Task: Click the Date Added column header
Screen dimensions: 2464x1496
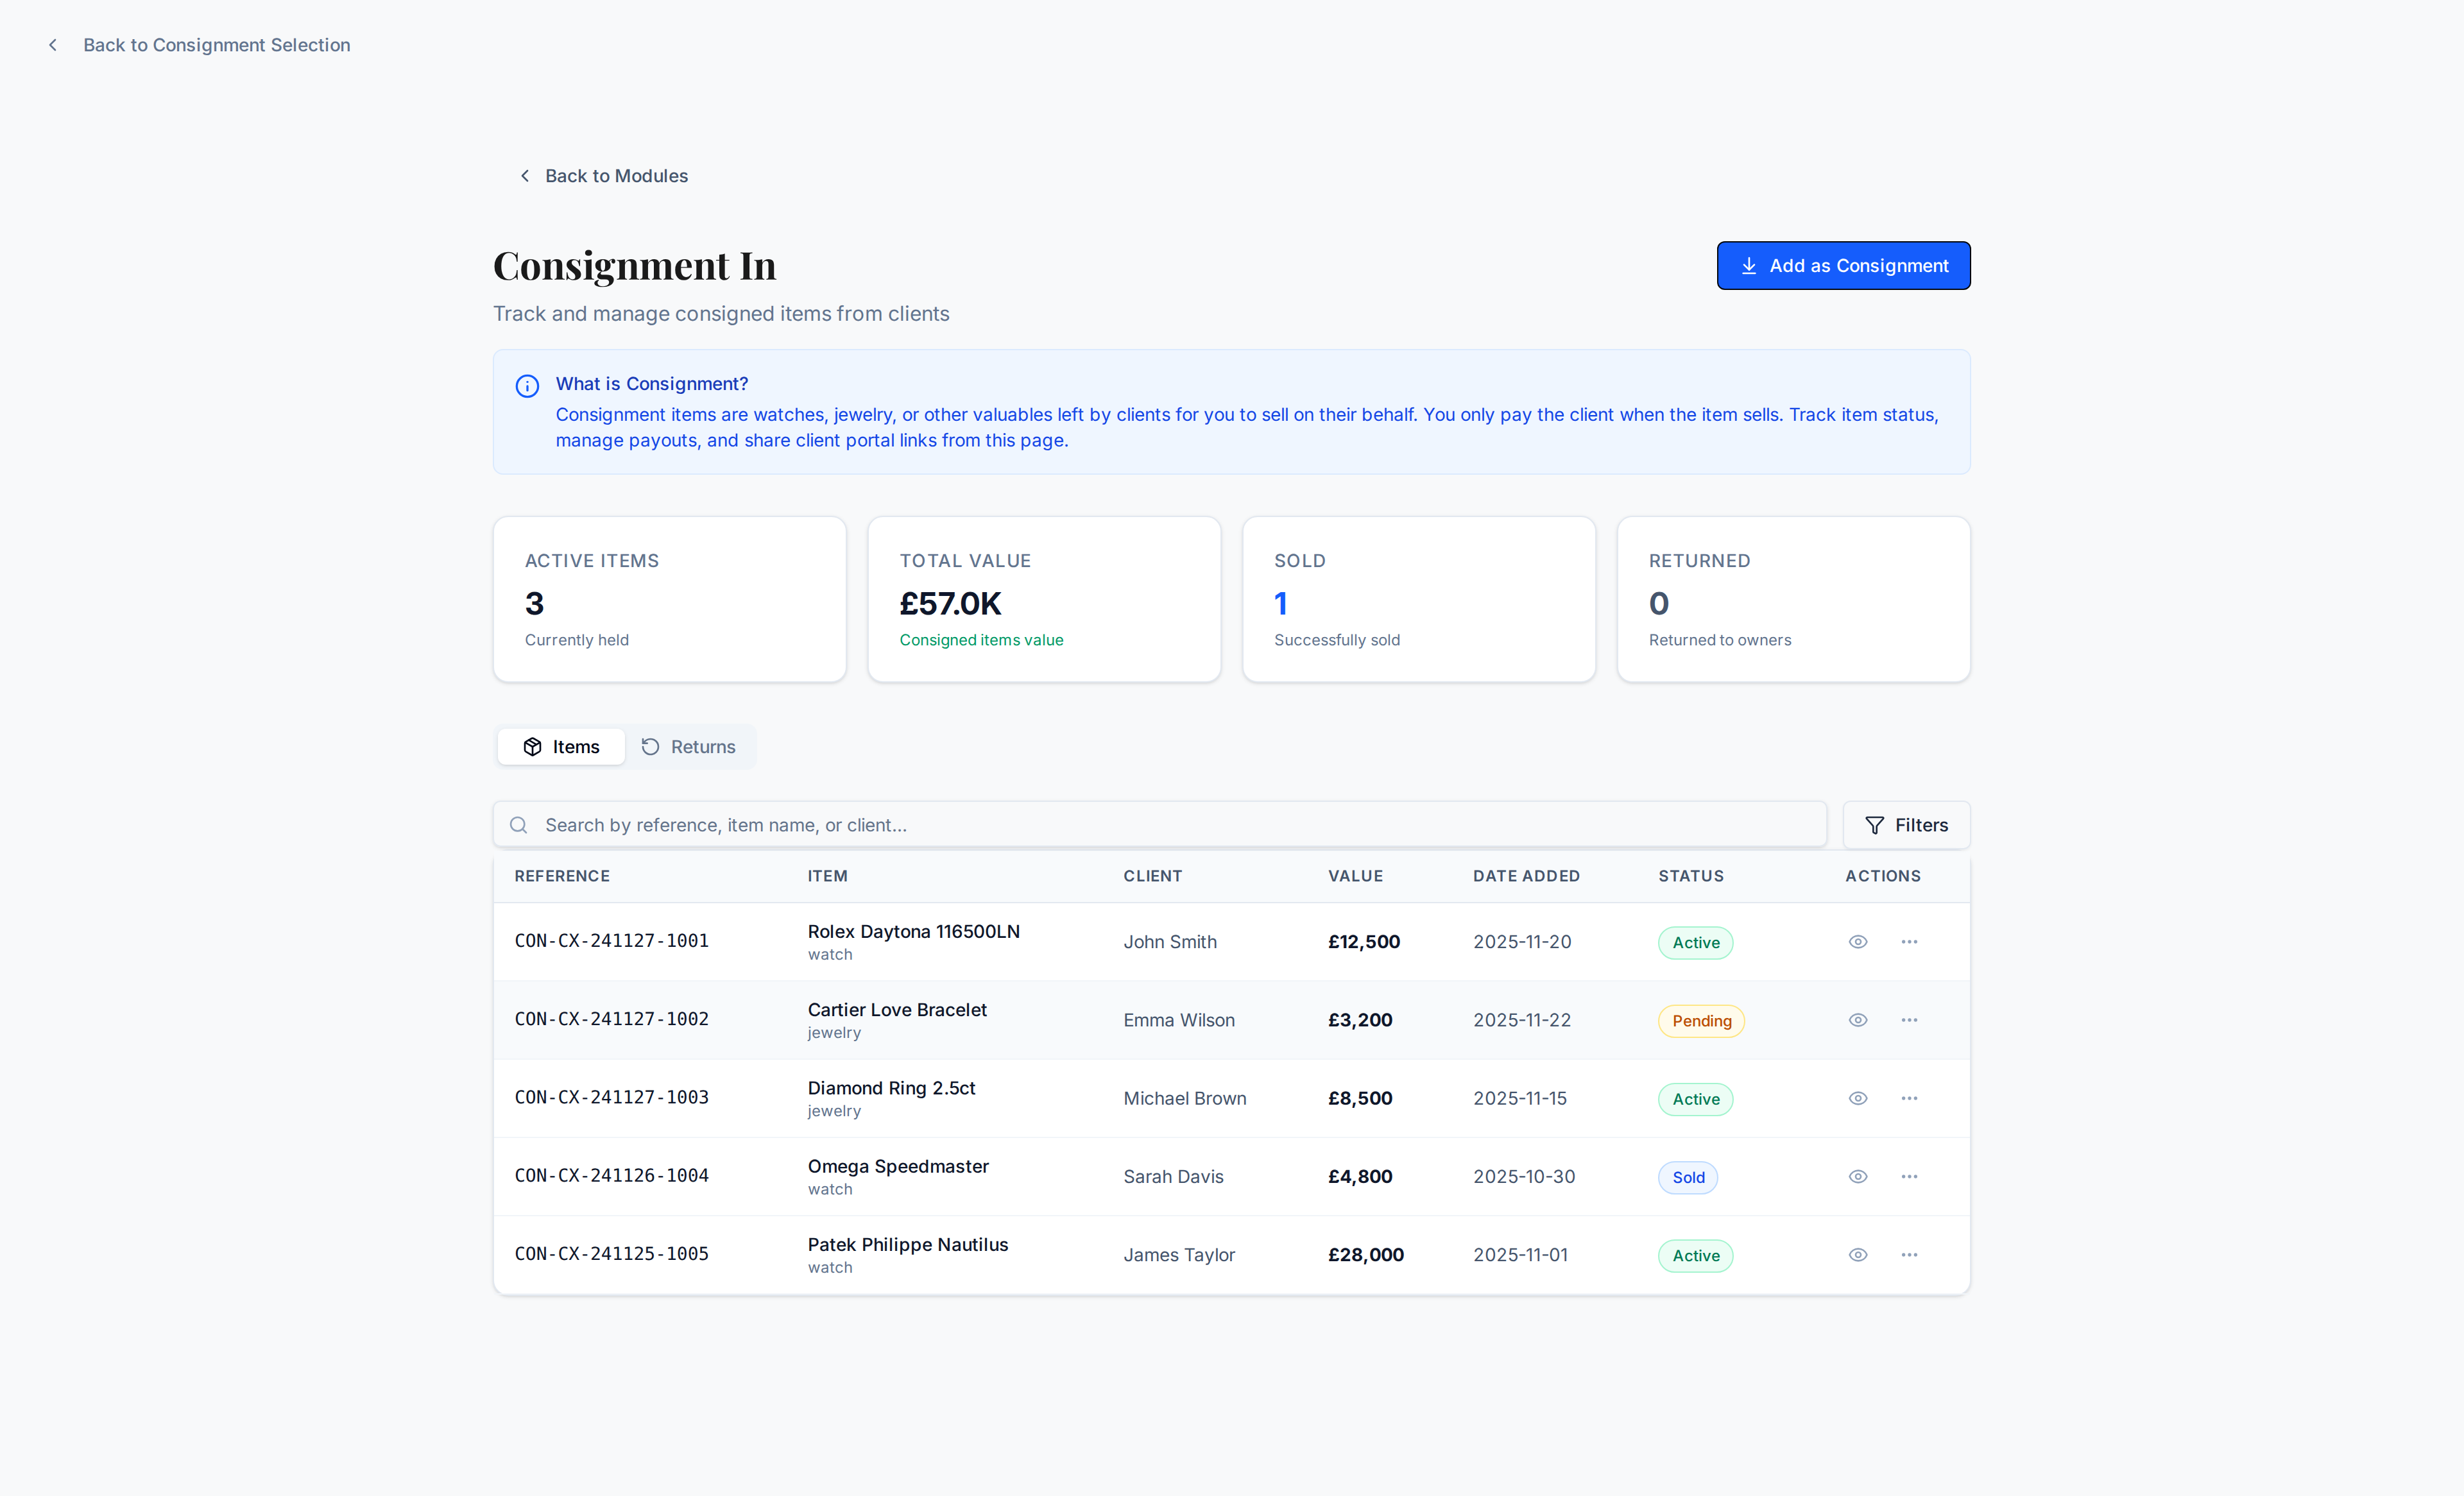Action: coord(1526,876)
